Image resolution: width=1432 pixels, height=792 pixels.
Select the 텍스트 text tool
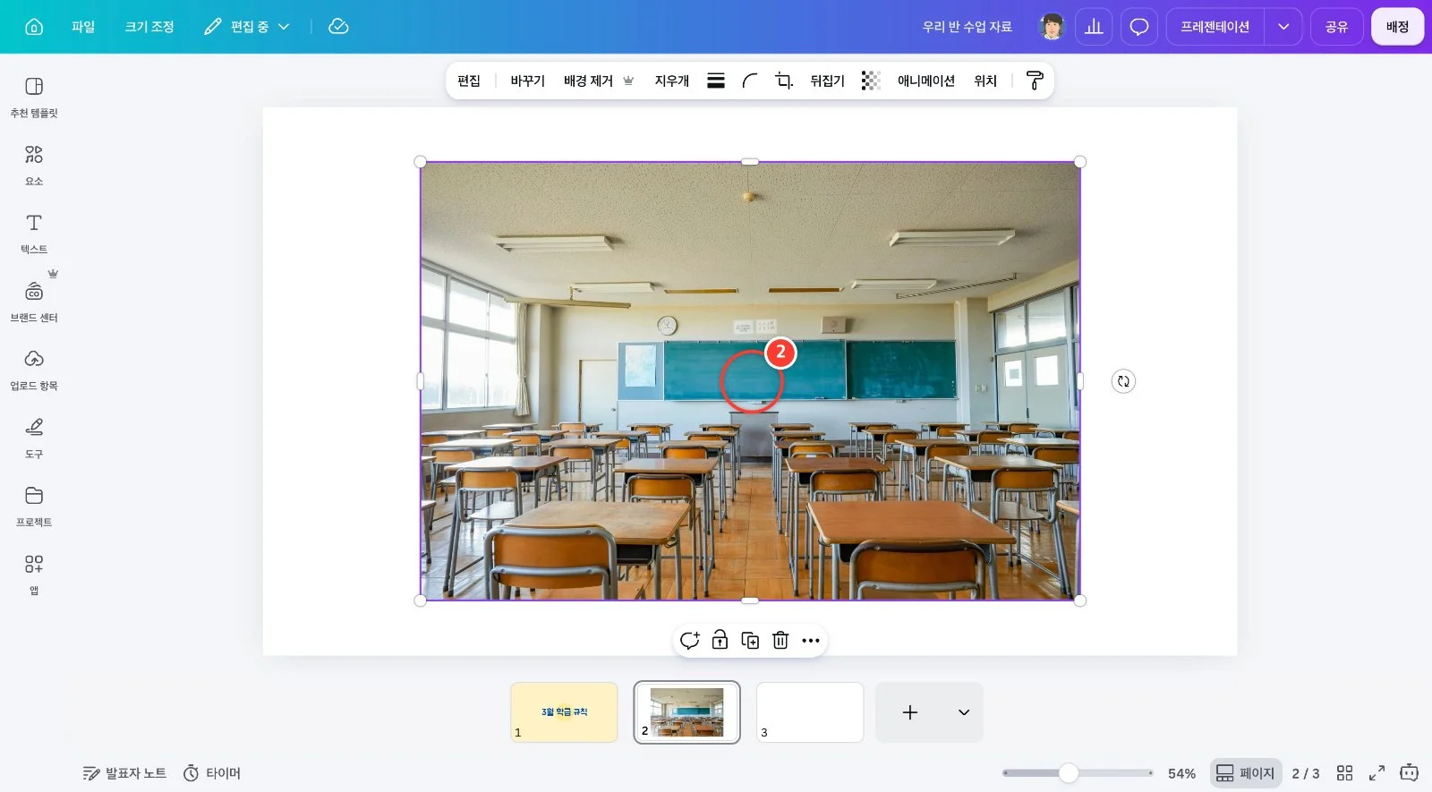coord(34,234)
